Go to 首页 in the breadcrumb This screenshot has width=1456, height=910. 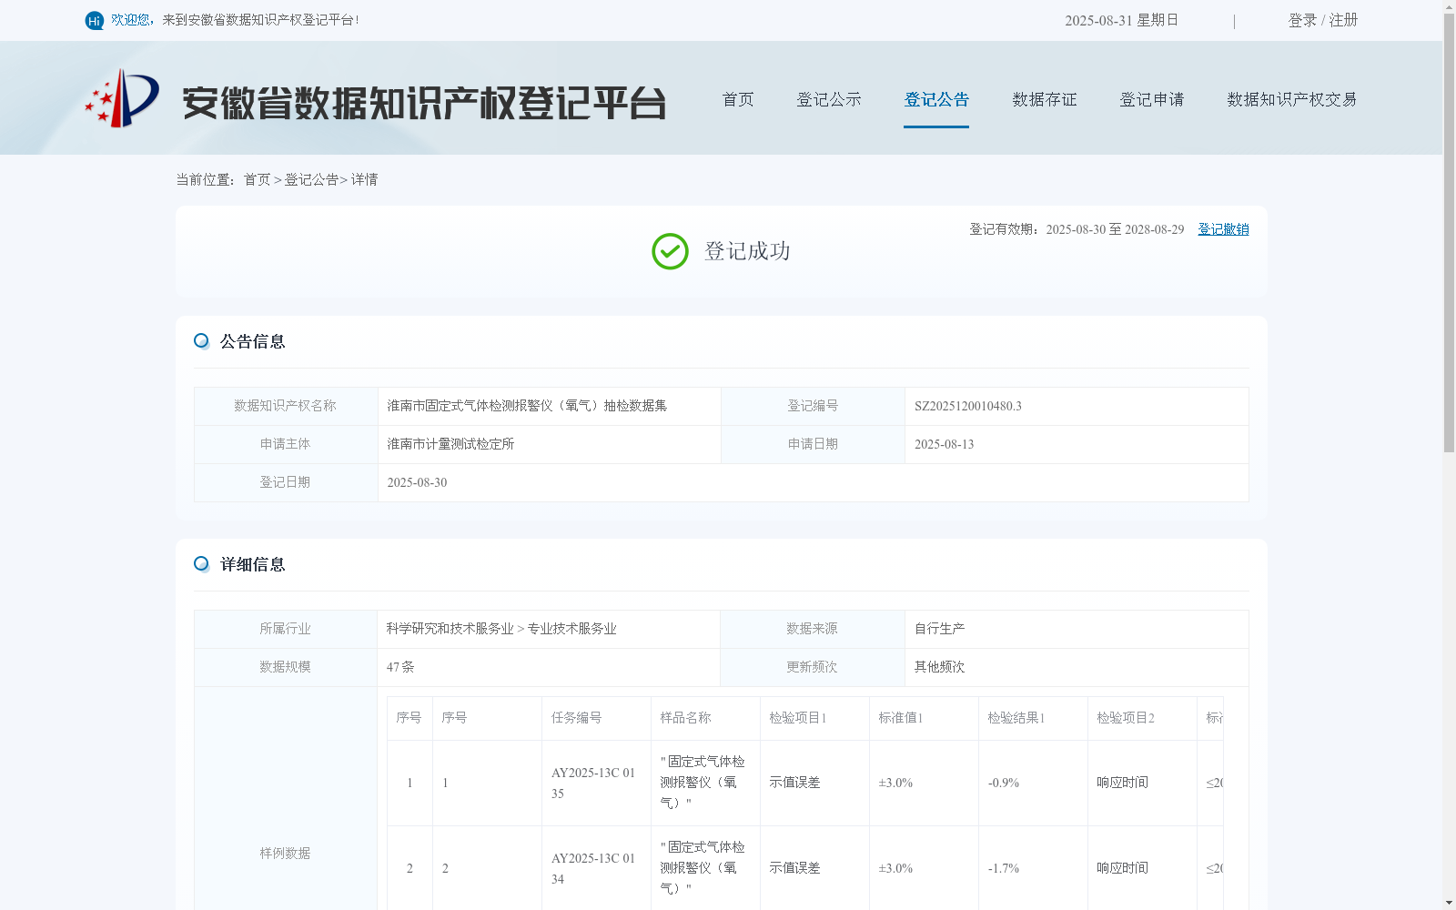[257, 180]
